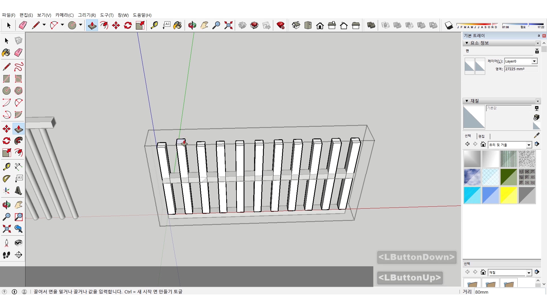This screenshot has width=547, height=307.
Task: Click the materials home button
Action: [x=483, y=144]
